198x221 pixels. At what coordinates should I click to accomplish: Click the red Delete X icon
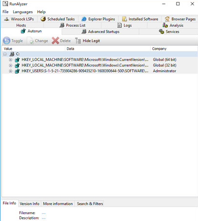pos(56,41)
